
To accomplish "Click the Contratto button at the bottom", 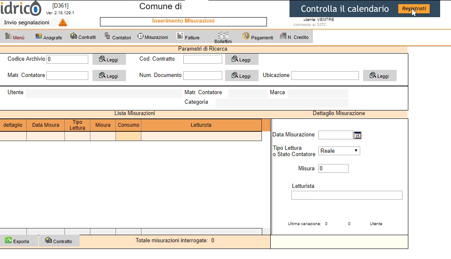I will (59, 241).
